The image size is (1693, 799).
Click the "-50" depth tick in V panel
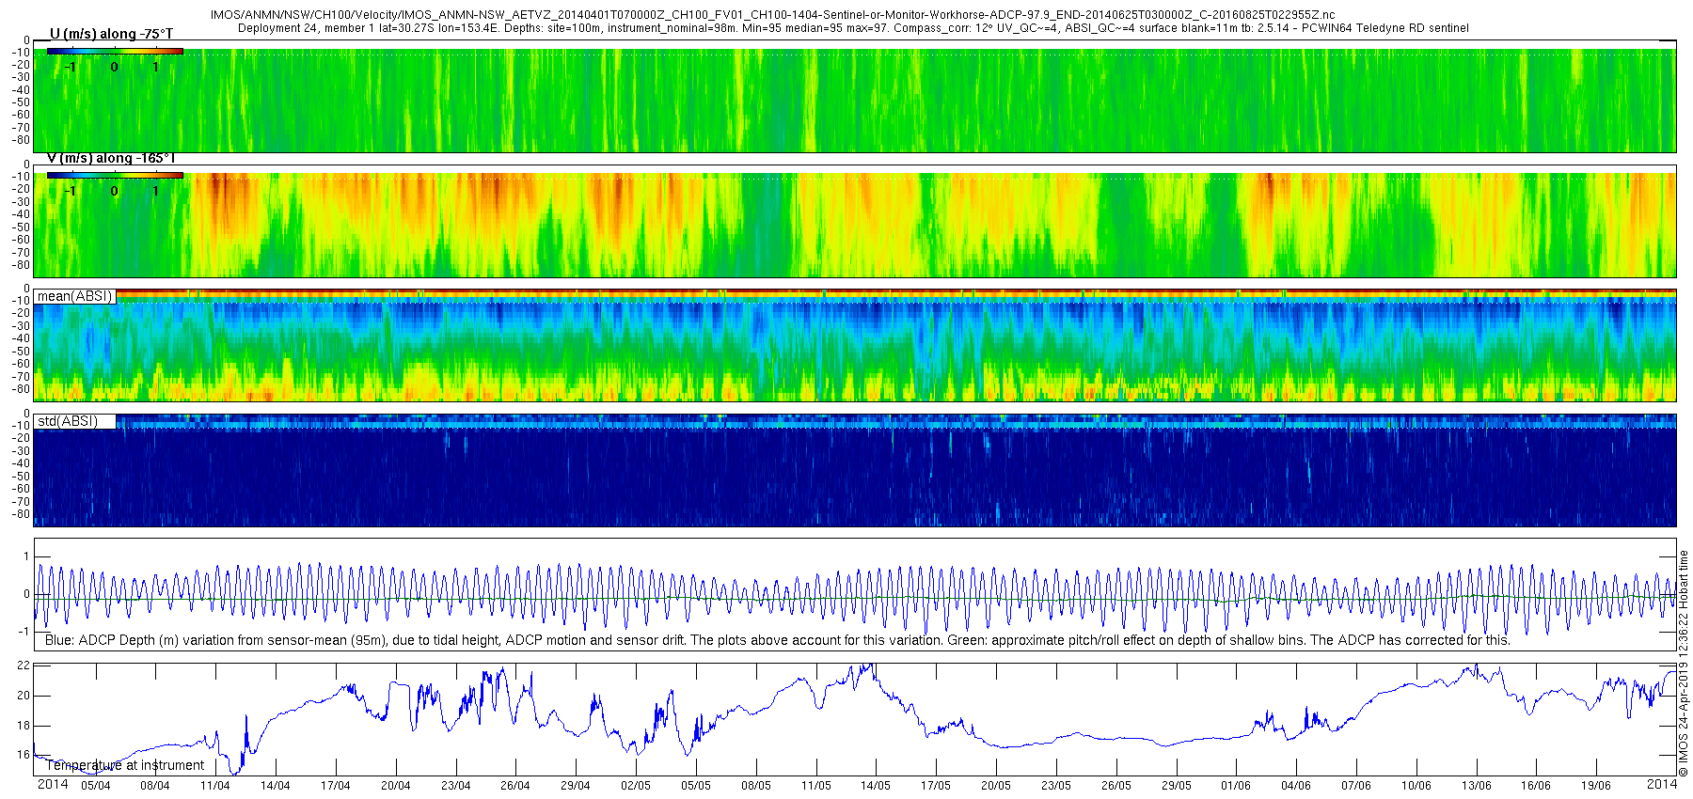pos(21,227)
